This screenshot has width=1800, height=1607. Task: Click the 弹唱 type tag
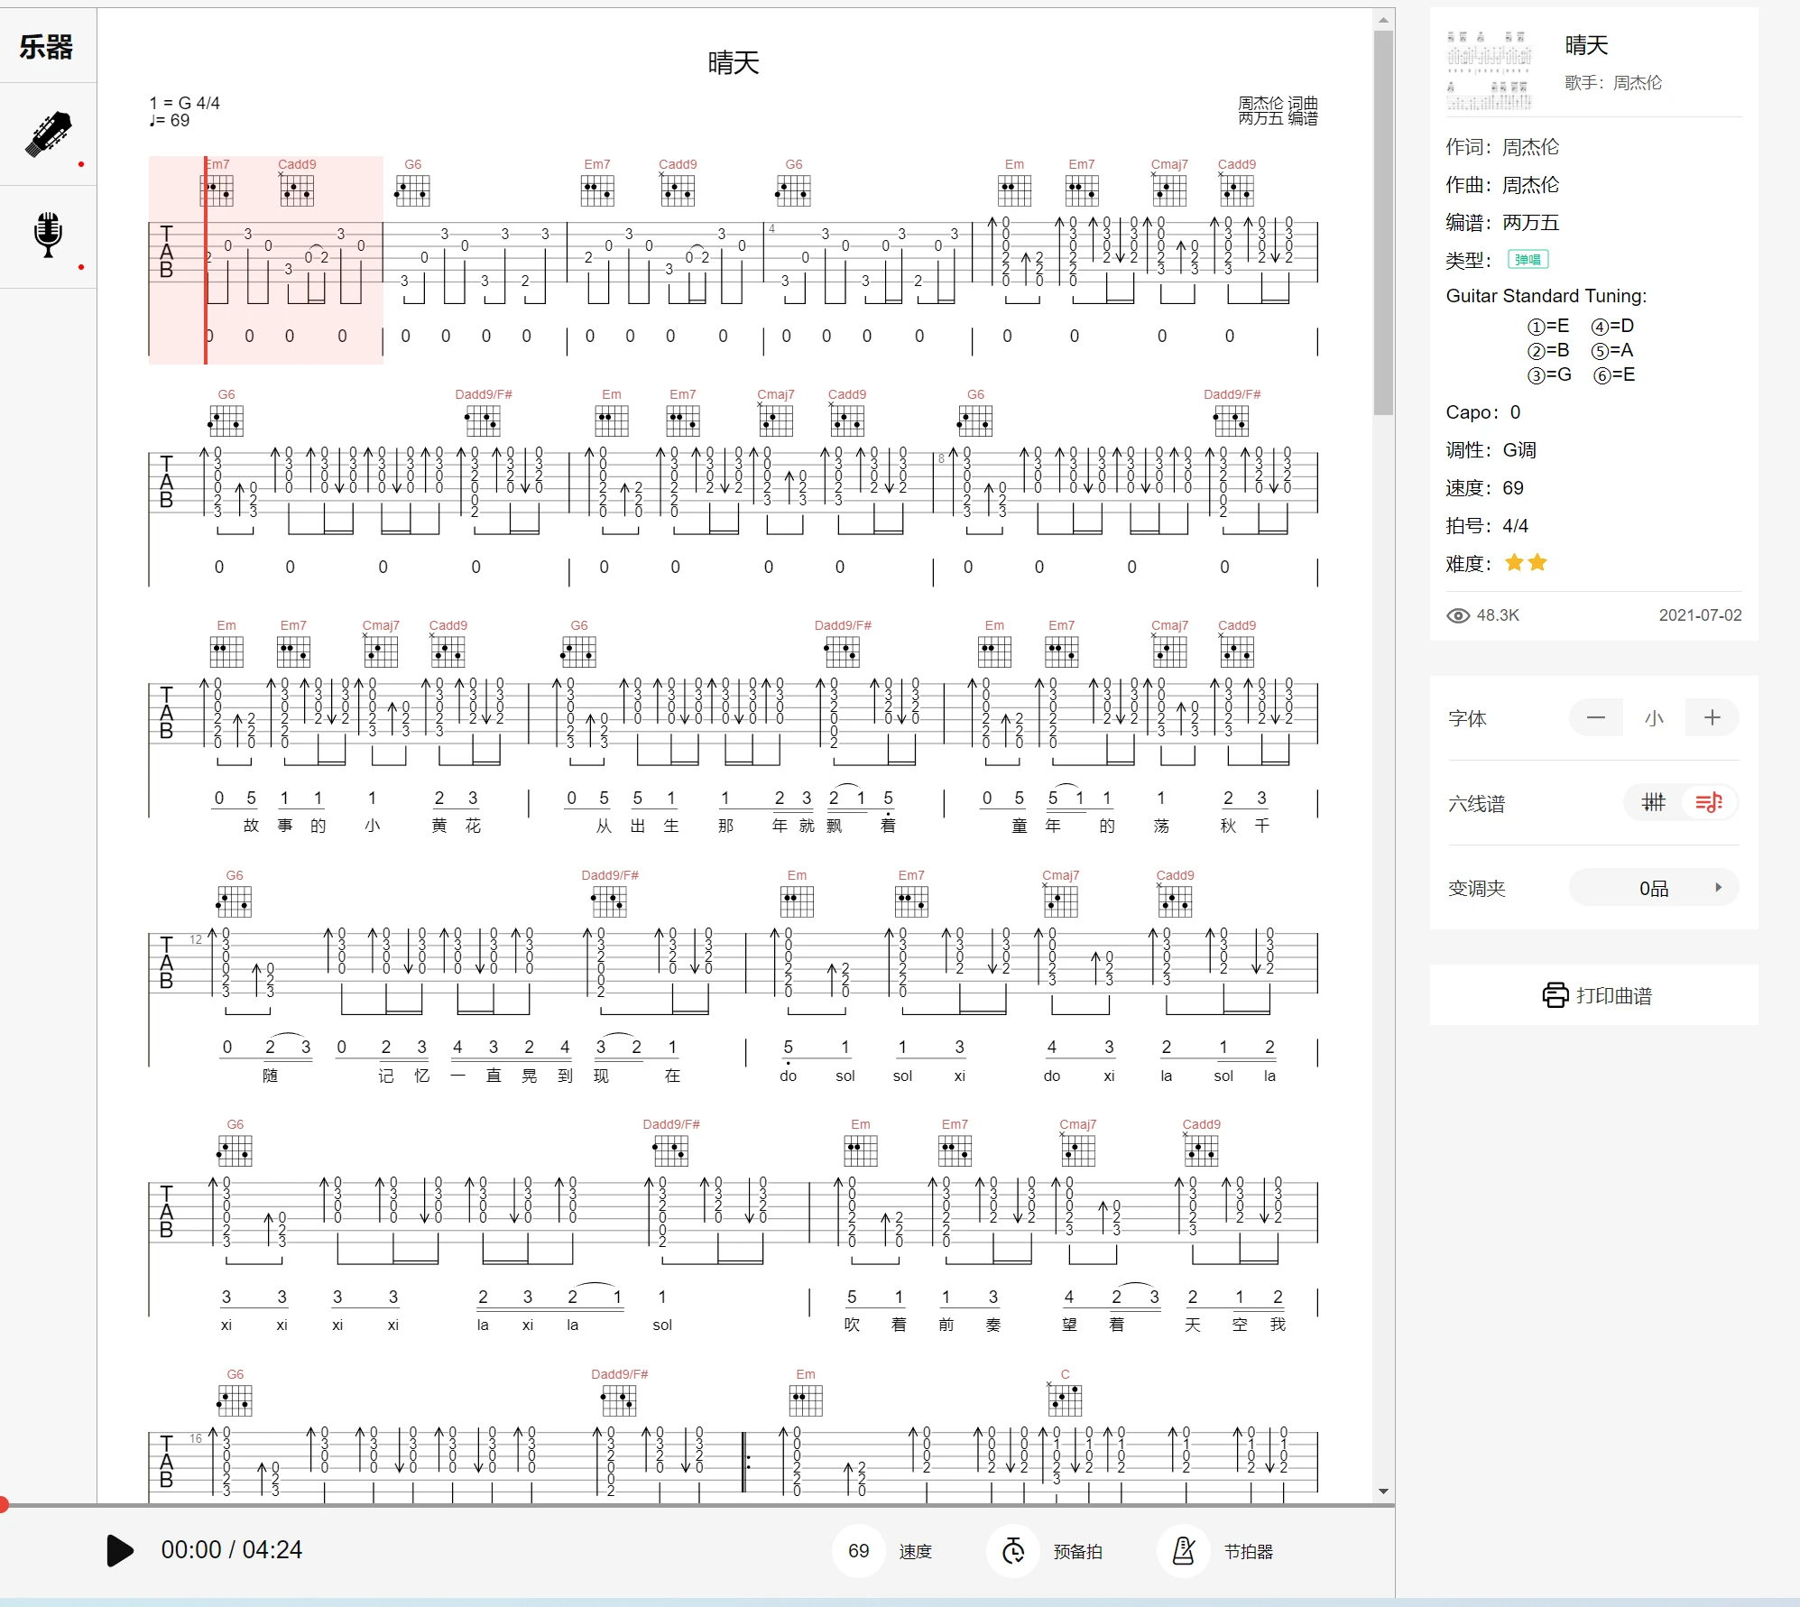1528,260
